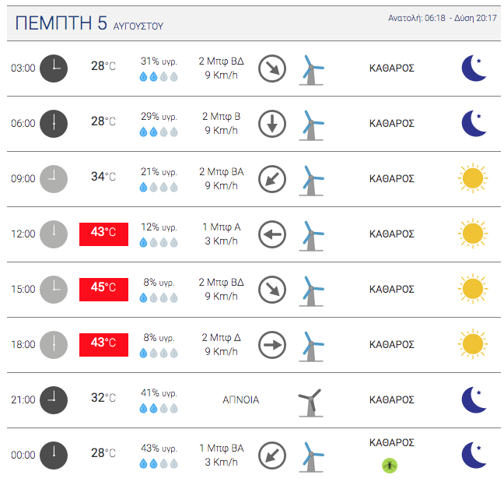Screen dimensions: 504x482
Task: Click ΚΑΘΑΡΟΣ sky label in 09:00 row
Action: [x=391, y=178]
